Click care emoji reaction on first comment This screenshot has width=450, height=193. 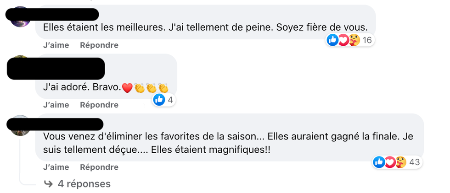point(354,40)
